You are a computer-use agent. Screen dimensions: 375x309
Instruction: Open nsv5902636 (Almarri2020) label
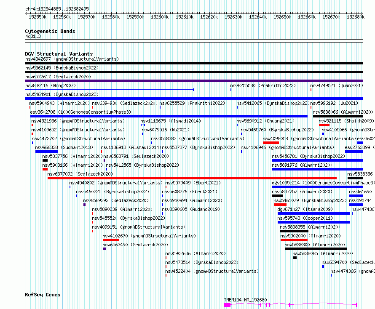[196, 253]
